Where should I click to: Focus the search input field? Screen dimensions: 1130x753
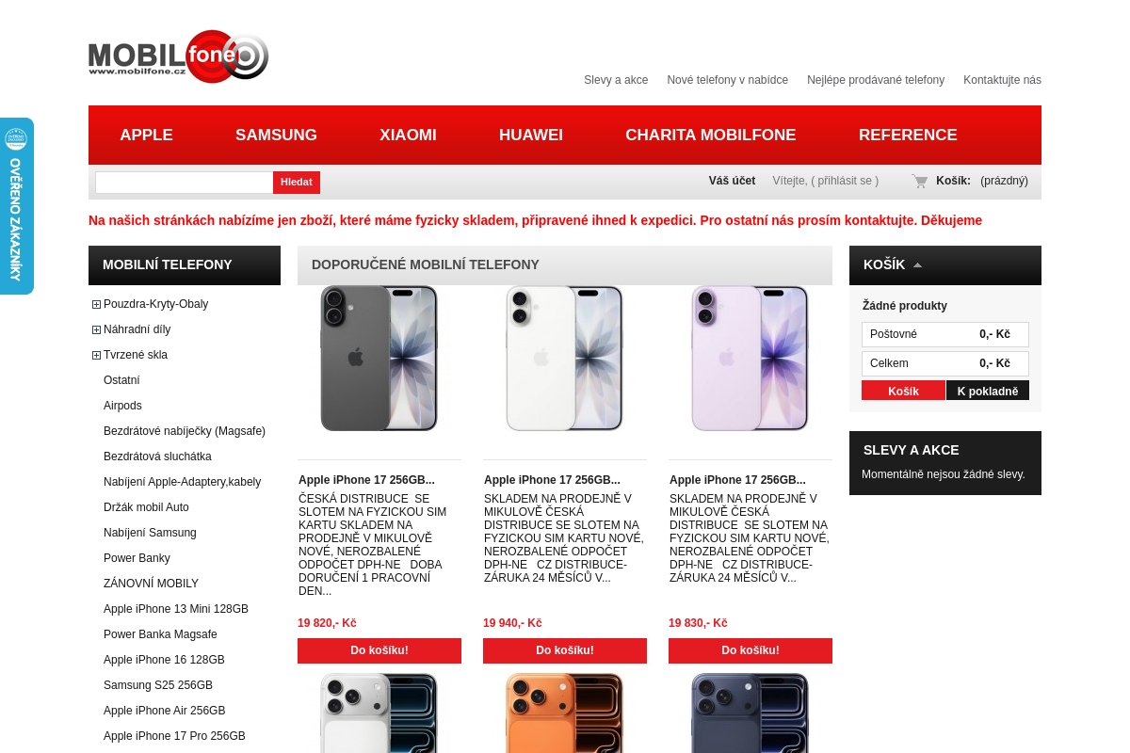coord(185,183)
